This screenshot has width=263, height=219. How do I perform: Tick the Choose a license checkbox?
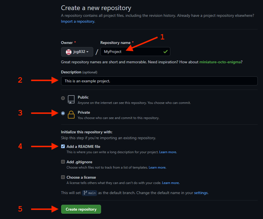[x=63, y=177]
